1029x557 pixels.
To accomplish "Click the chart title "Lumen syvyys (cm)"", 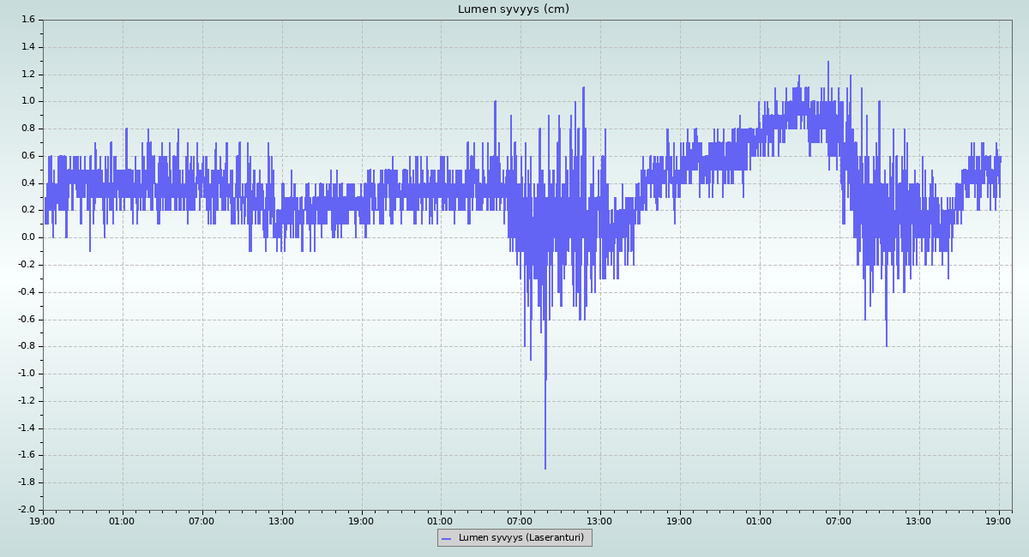I will pyautogui.click(x=513, y=9).
